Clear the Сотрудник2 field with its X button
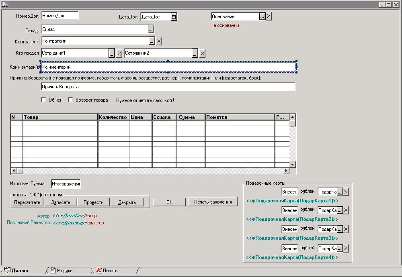This screenshot has height=277, width=402. pos(202,53)
